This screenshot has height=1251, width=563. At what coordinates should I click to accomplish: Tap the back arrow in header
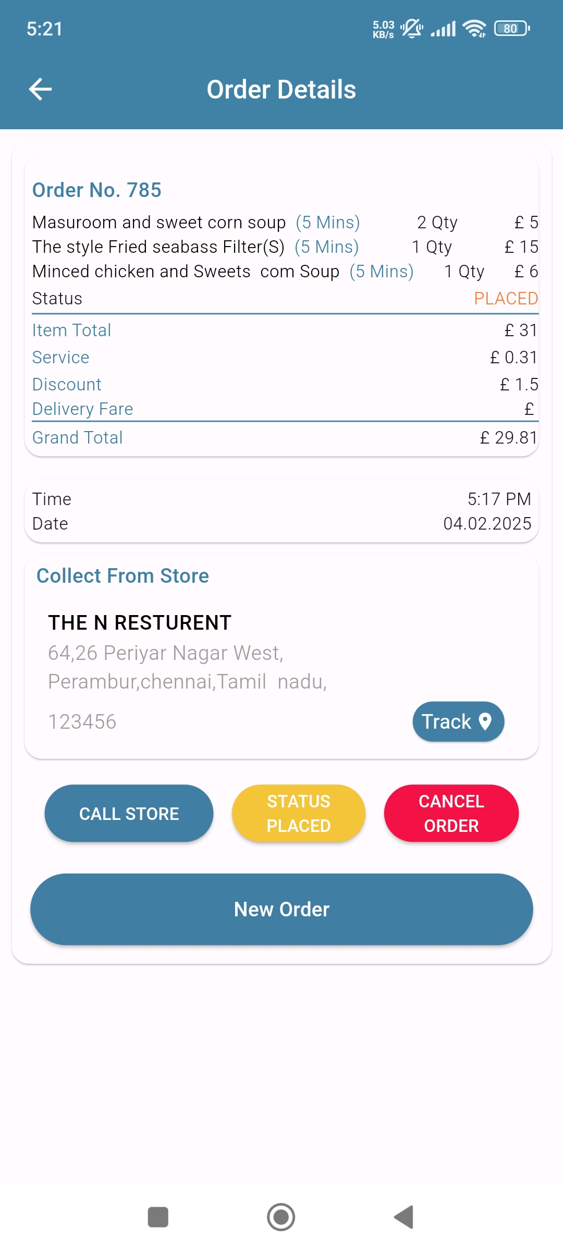[x=40, y=89]
